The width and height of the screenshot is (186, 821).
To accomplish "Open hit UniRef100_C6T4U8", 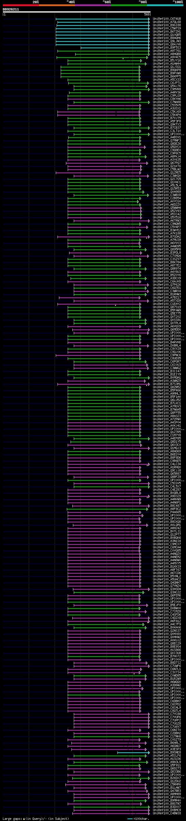I will coord(167,19).
